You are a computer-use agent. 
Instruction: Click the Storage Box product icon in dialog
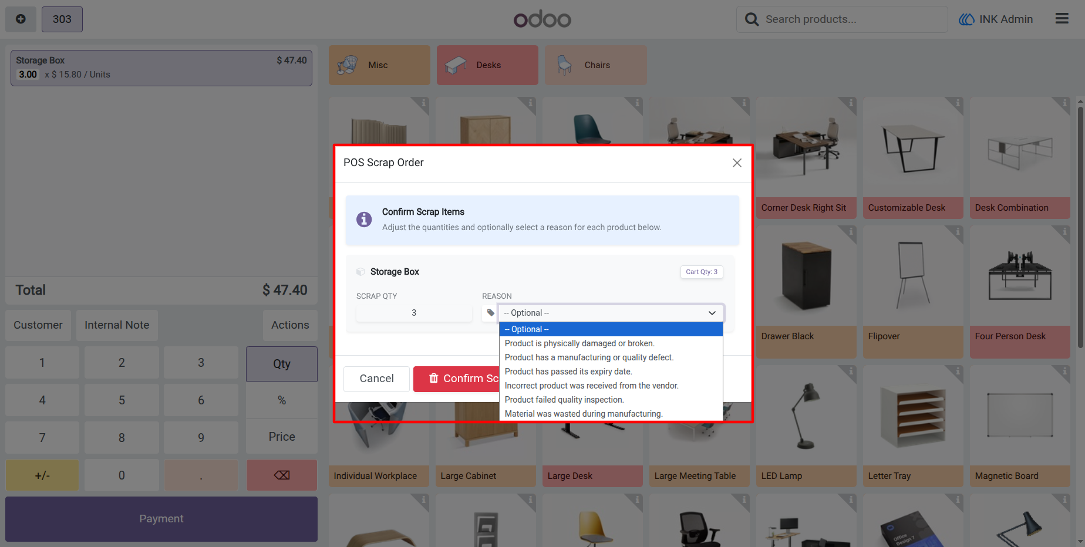tap(360, 272)
